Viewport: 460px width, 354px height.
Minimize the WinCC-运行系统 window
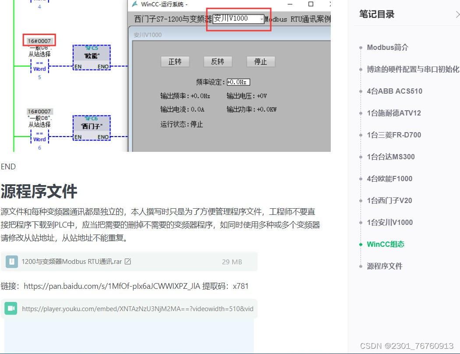tap(290, 4)
